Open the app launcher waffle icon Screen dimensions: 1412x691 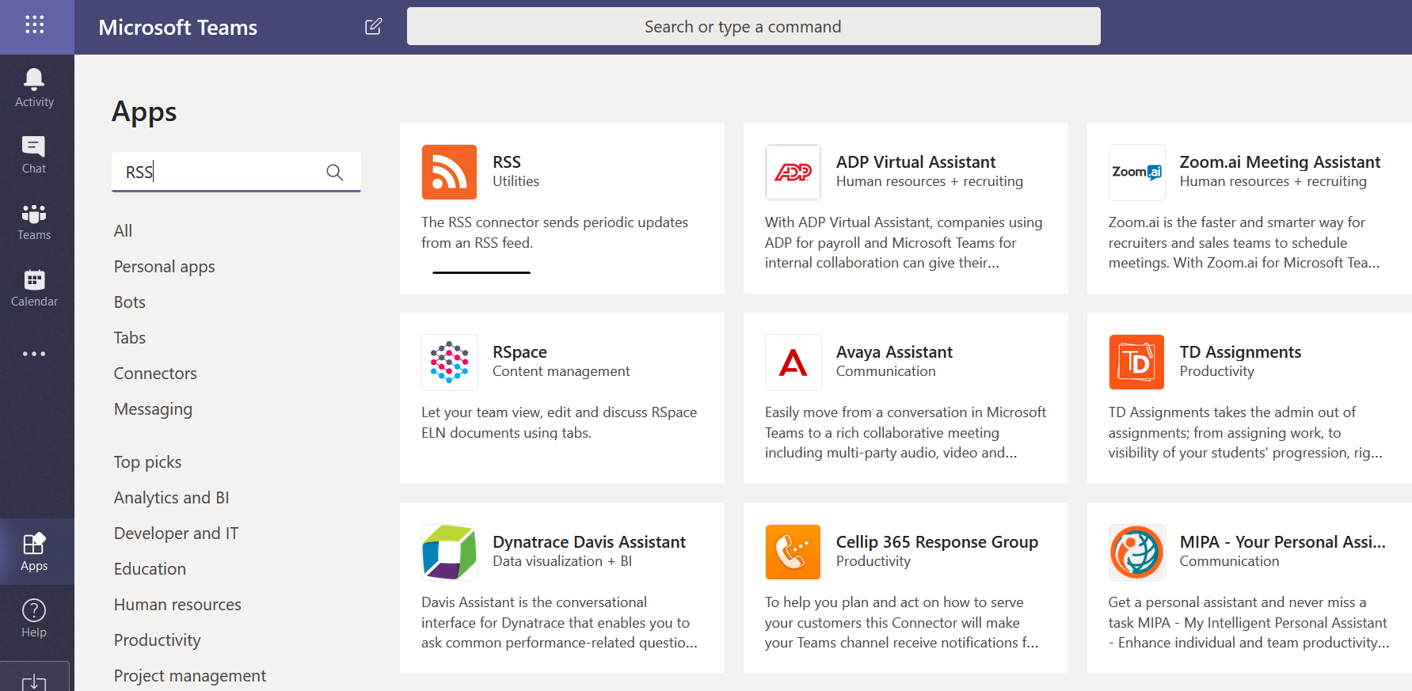click(34, 25)
